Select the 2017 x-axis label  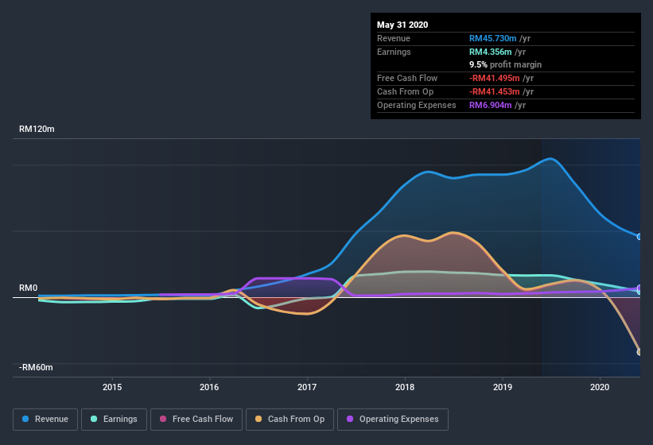click(x=307, y=387)
